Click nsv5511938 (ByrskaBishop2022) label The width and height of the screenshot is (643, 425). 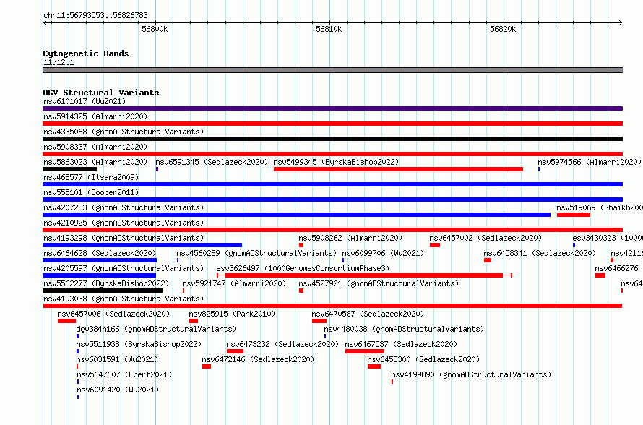(x=139, y=344)
